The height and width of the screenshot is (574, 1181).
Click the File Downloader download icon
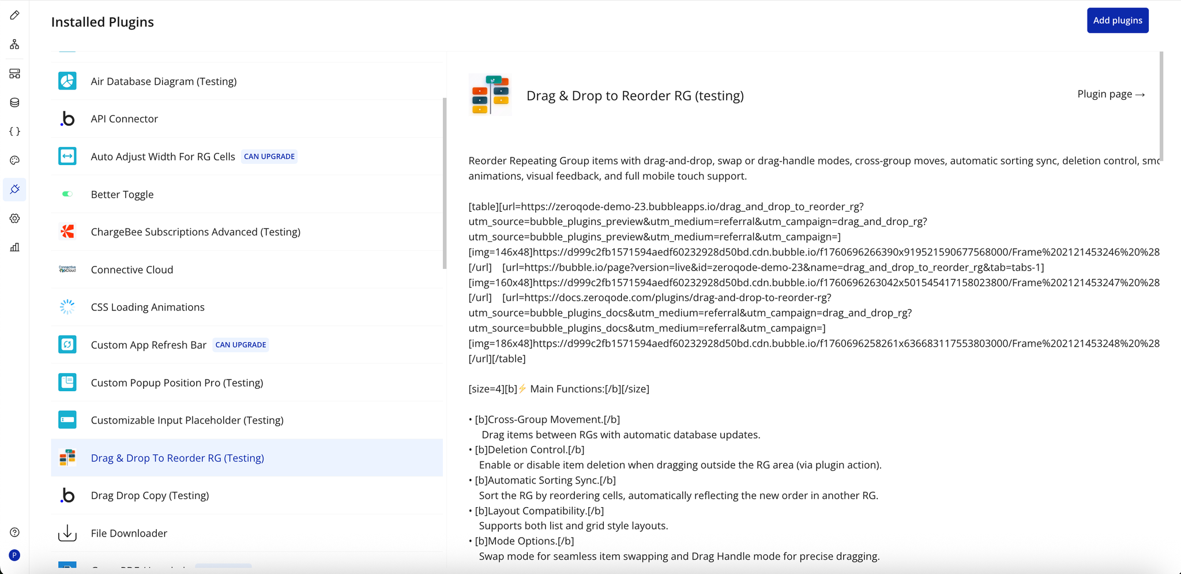67,533
